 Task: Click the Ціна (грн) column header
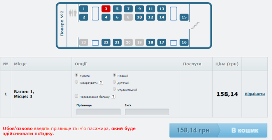227,64
